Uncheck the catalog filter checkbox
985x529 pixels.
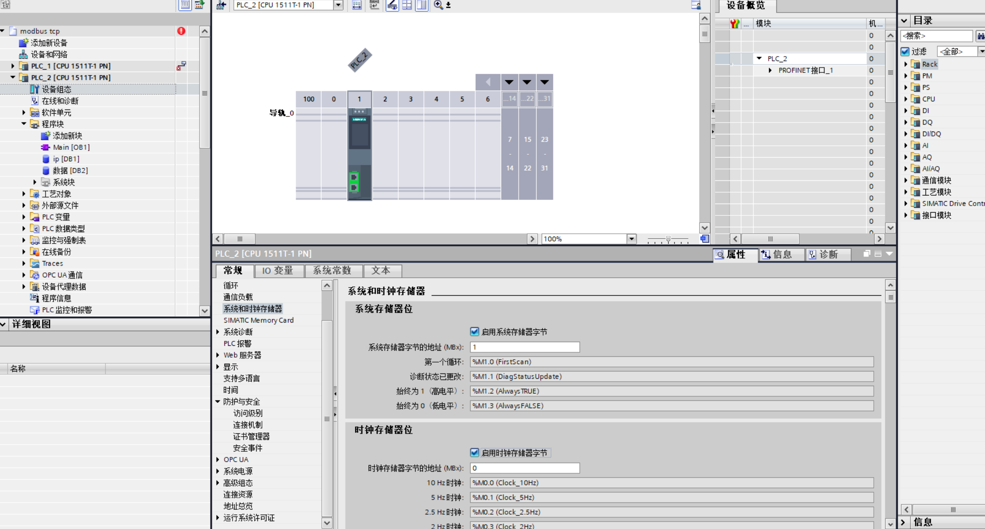coord(905,51)
